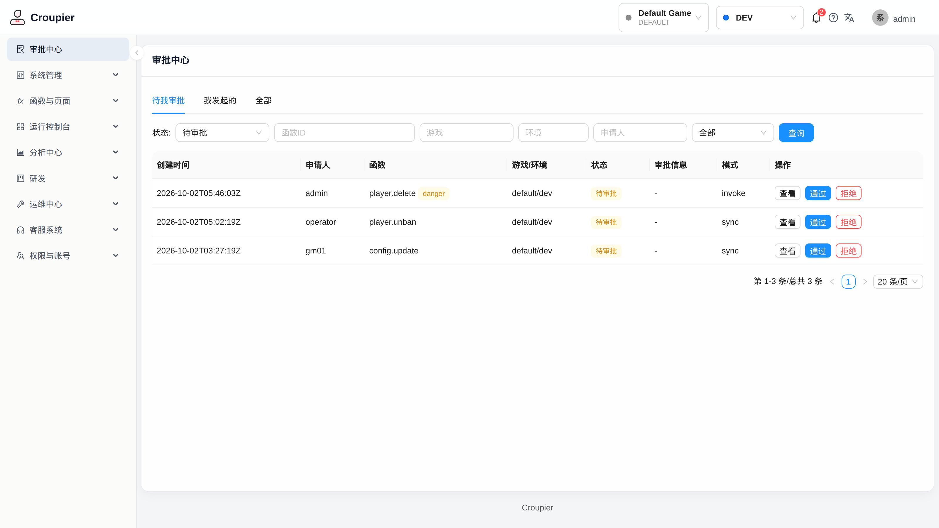The height and width of the screenshot is (528, 939).
Task: Open the 20 条/页 page size dropdown
Action: point(898,282)
